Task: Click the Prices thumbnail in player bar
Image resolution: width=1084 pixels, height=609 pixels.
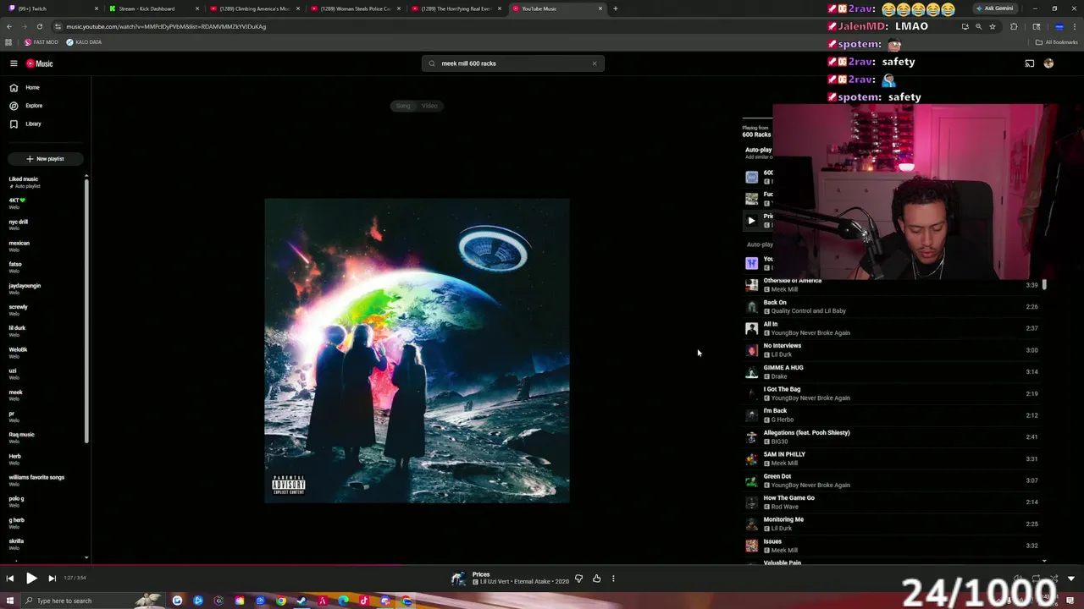Action: tap(458, 579)
